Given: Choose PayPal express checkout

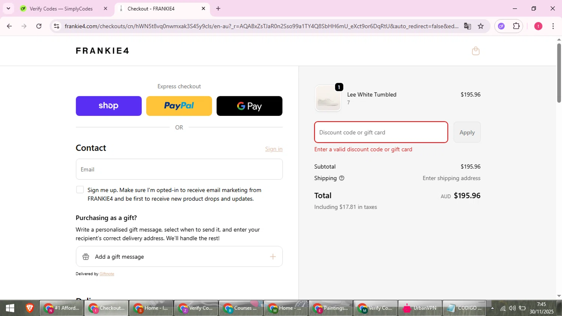Looking at the screenshot, I should [x=179, y=106].
